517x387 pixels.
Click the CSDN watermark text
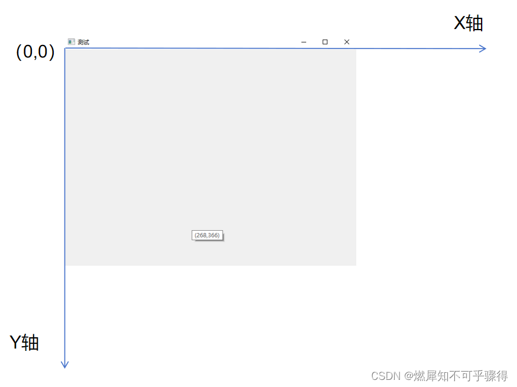[385, 376]
